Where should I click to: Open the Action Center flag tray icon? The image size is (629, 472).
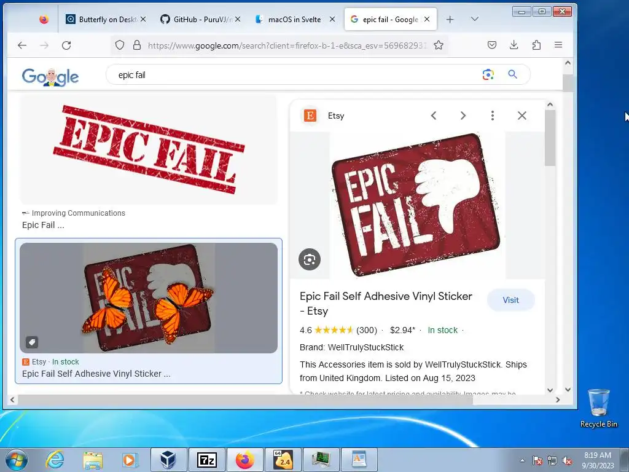click(x=537, y=461)
